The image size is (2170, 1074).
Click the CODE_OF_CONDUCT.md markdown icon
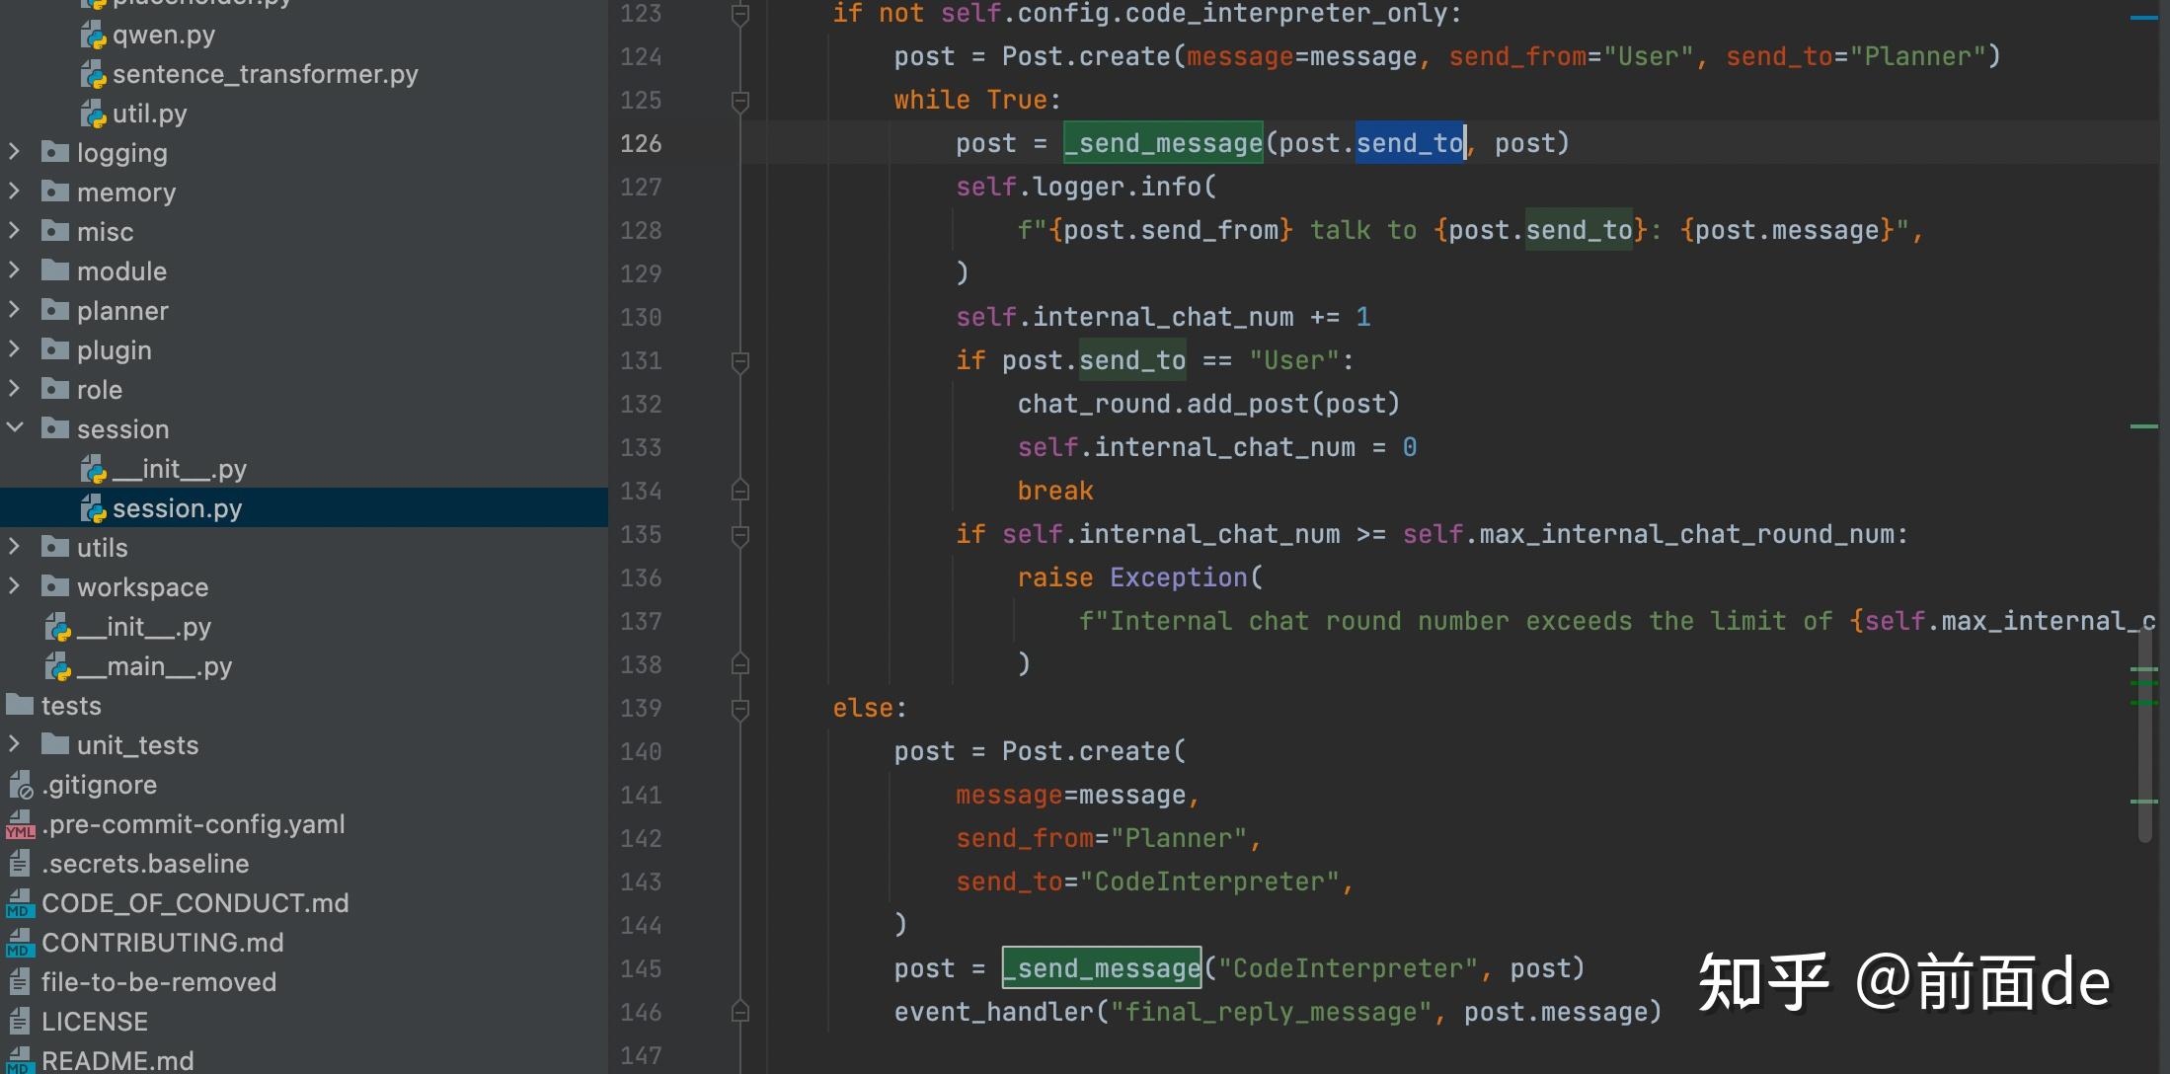[20, 904]
